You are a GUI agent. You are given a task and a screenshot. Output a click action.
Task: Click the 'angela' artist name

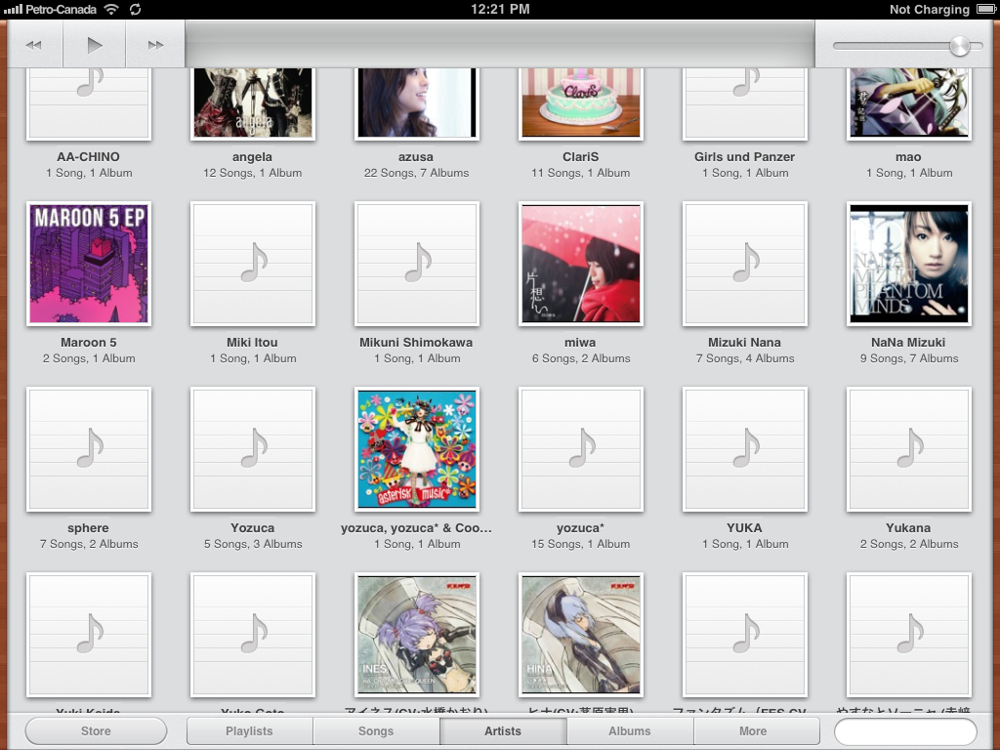coord(252,157)
